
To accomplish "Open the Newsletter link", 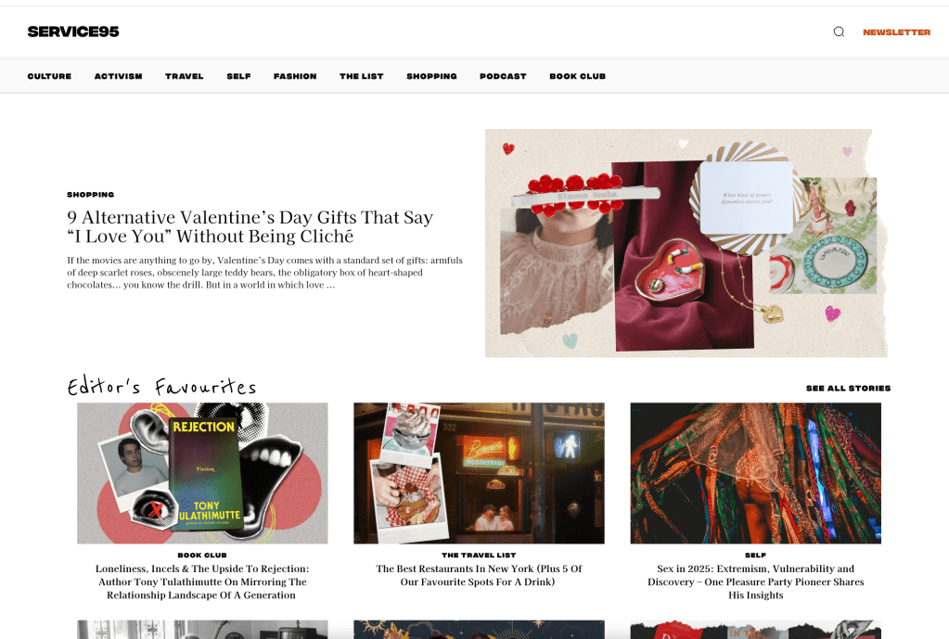I will pos(896,32).
